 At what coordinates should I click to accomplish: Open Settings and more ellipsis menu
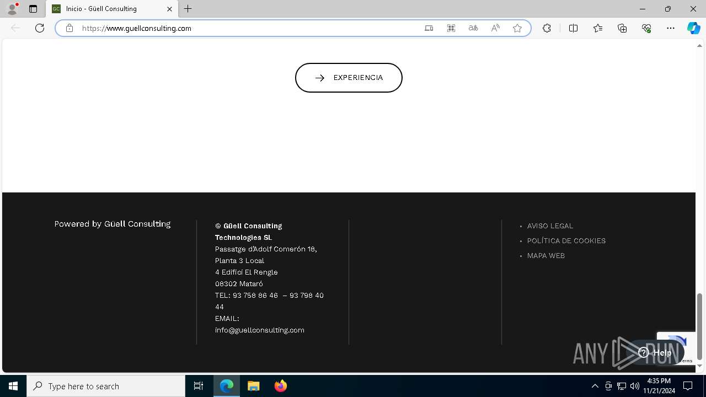(671, 28)
